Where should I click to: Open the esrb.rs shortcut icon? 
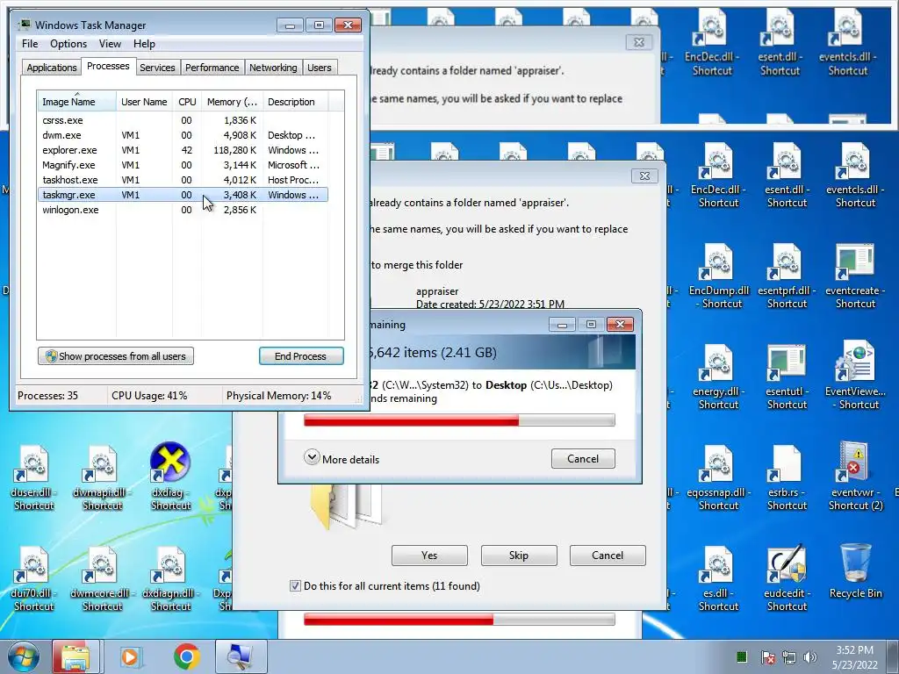coord(787,477)
